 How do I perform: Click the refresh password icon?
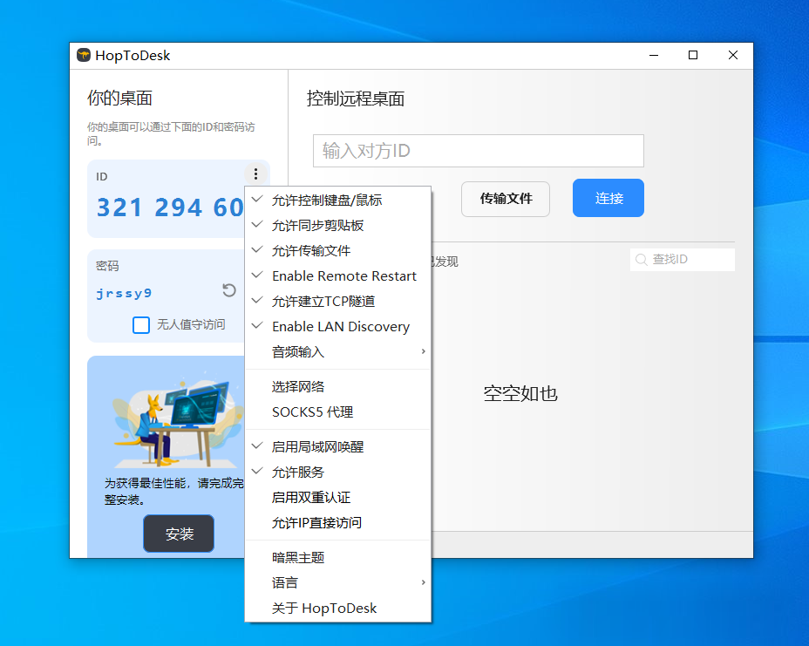[x=229, y=291]
